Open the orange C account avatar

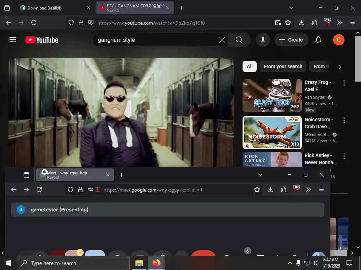pyautogui.click(x=339, y=40)
